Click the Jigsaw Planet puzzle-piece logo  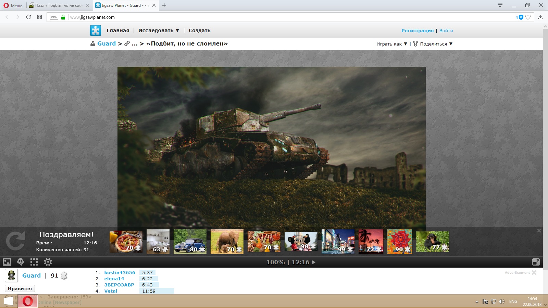point(96,30)
